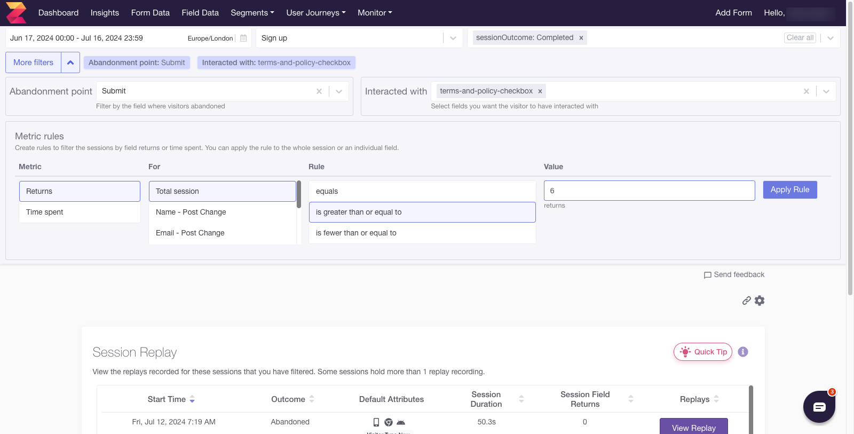This screenshot has width=854, height=434.
Task: Click the Interacted with filter badge
Action: pos(276,62)
